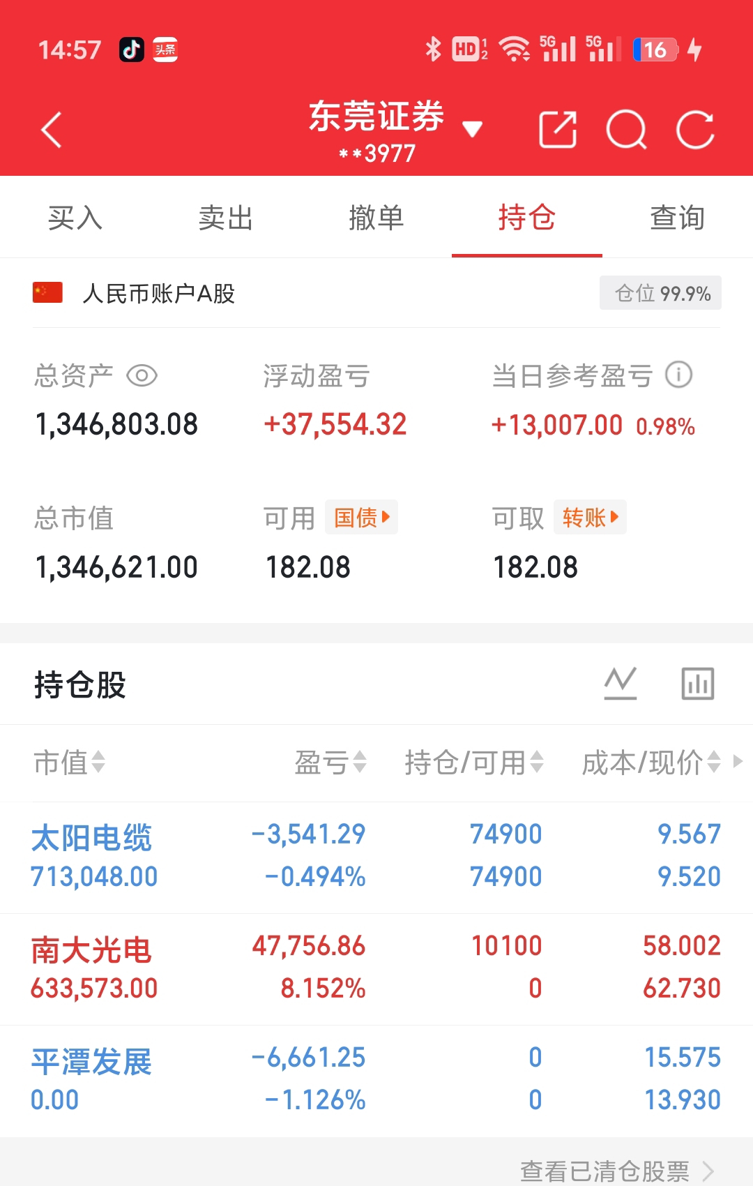Tap the Wi-Fi icon in status bar
The width and height of the screenshot is (753, 1186).
[x=515, y=50]
